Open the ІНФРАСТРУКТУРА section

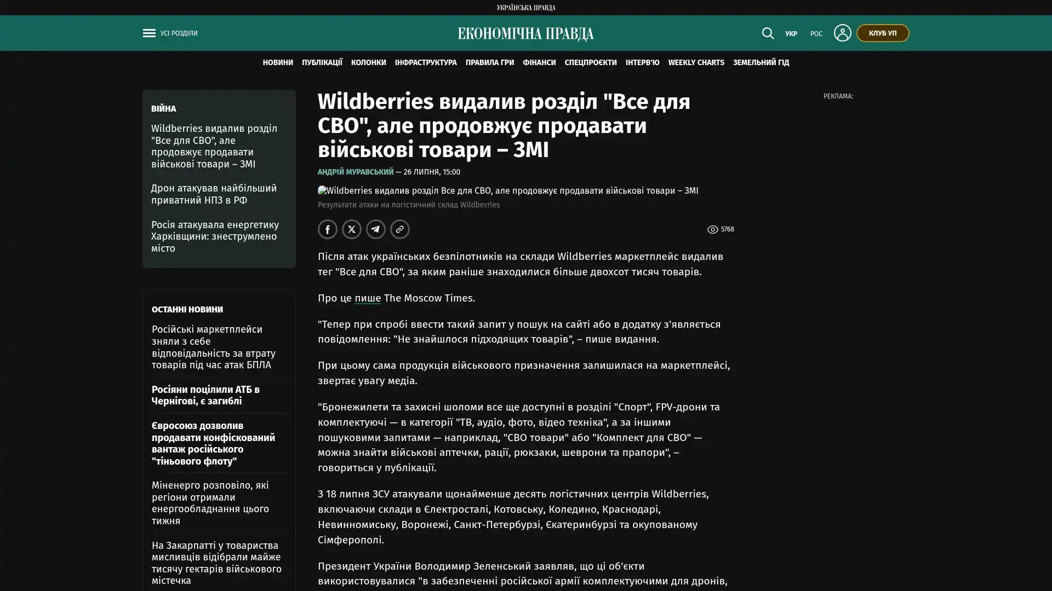[426, 62]
